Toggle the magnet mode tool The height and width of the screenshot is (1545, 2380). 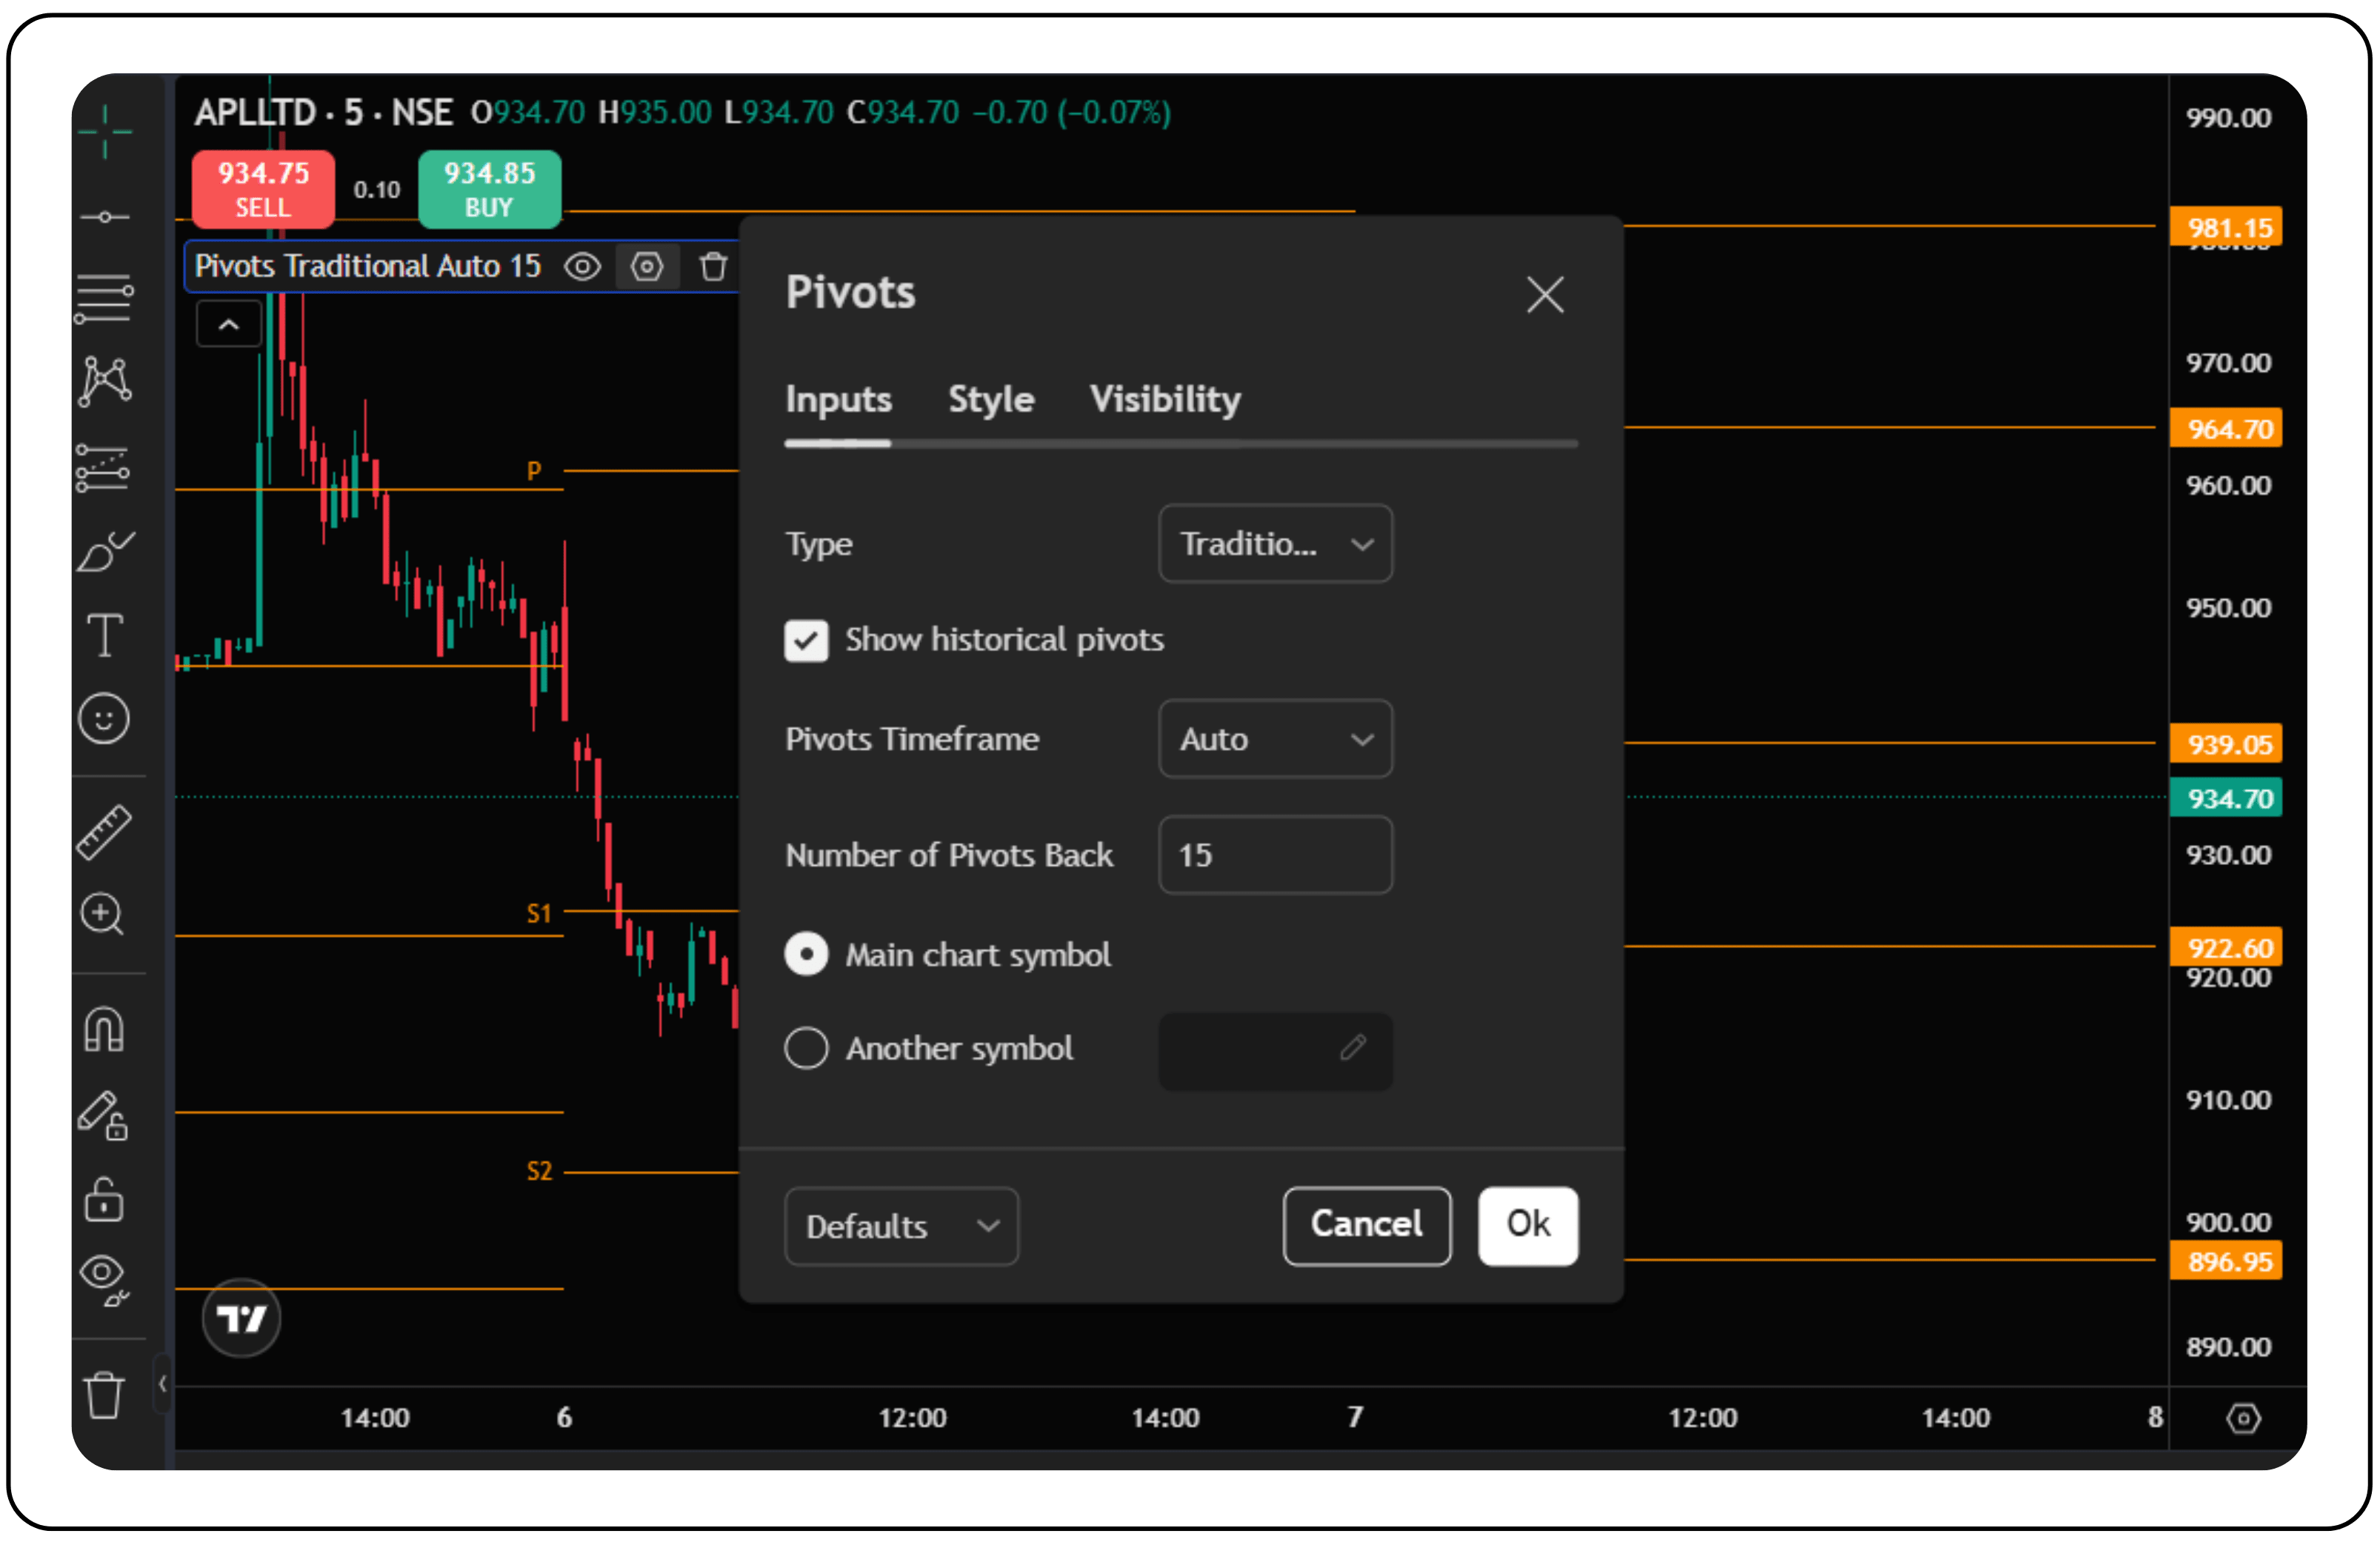[x=104, y=1029]
